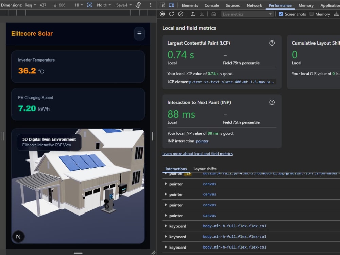The image size is (340, 255).
Task: Open Learn more about local and field metrics
Action: pos(197,154)
